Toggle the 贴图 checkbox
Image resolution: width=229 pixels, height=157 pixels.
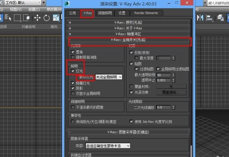coord(131,63)
